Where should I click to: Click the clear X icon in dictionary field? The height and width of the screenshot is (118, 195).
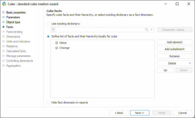coord(53,30)
